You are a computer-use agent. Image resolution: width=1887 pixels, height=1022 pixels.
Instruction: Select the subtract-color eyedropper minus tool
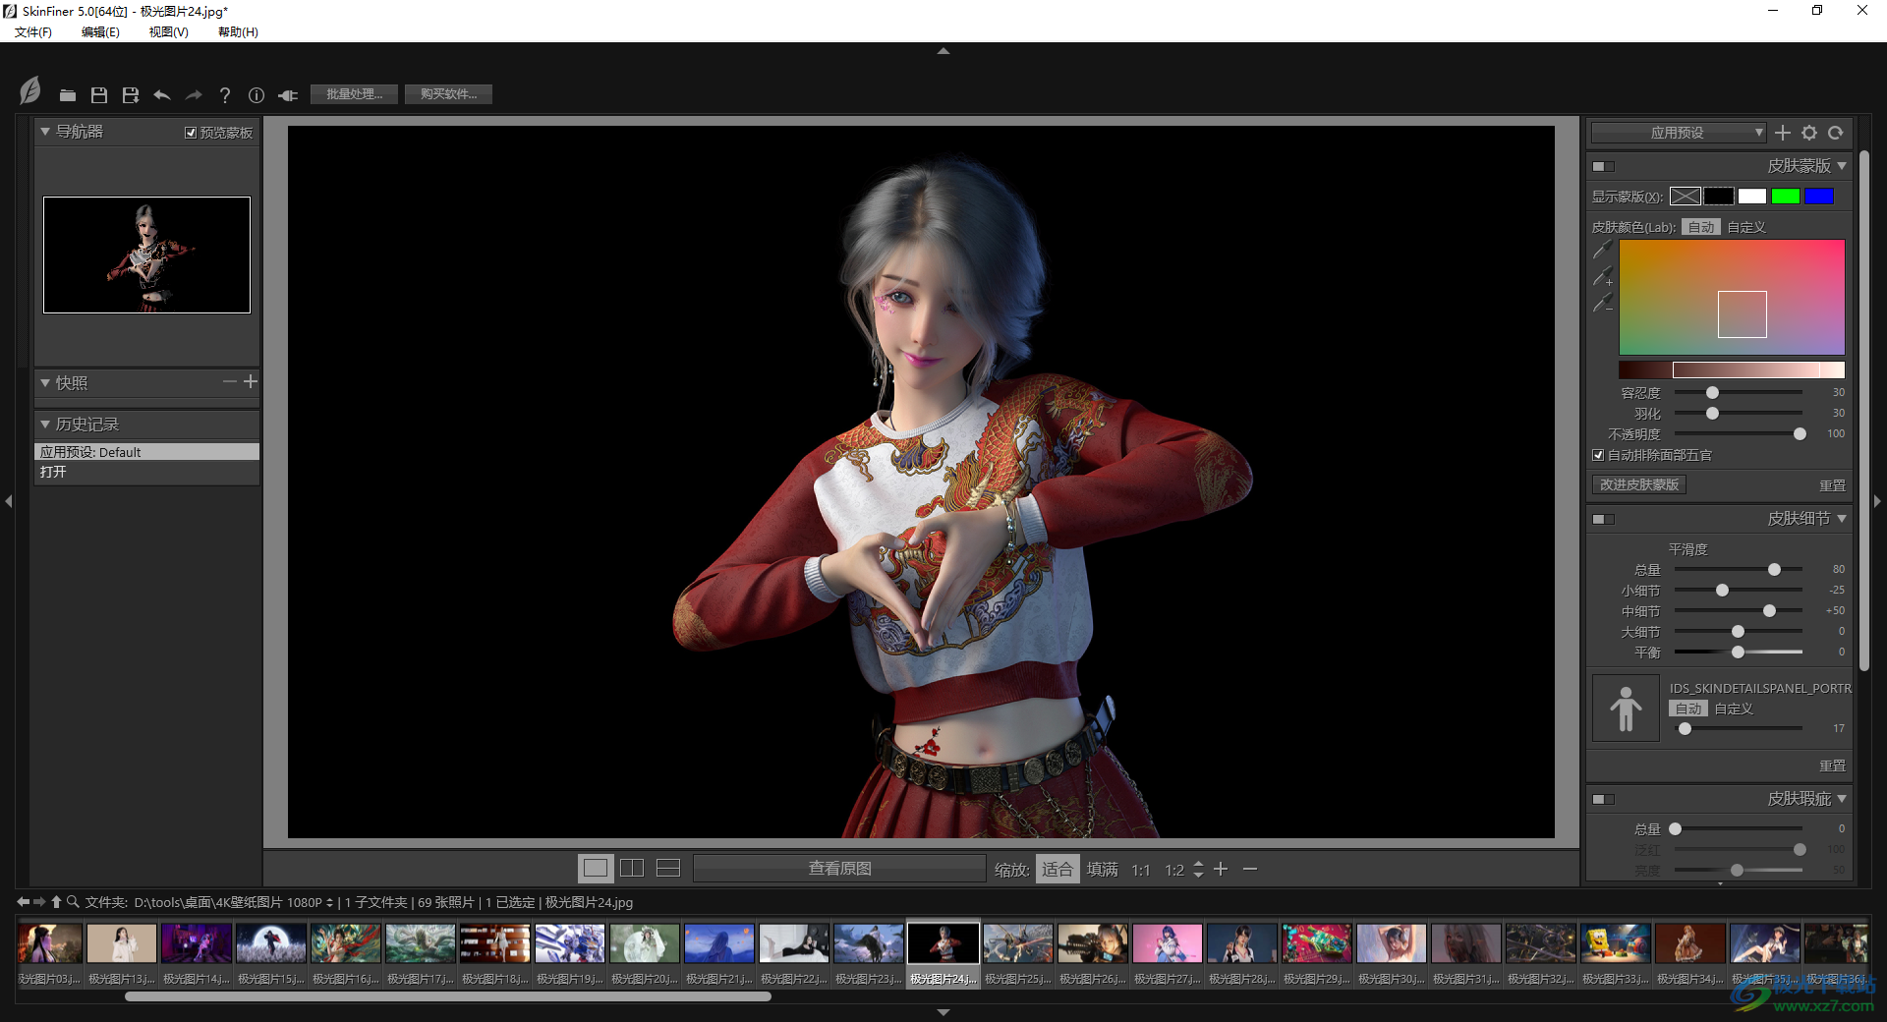point(1602,303)
